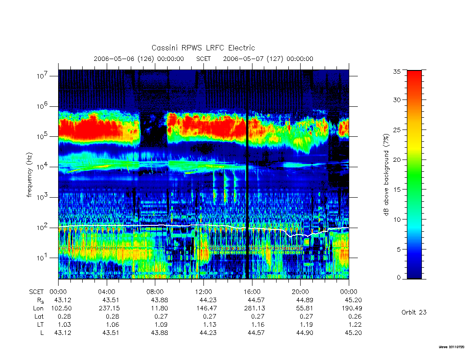Click the 10^6 frequency tick label
This screenshot has height=349, width=465.
tap(42, 106)
